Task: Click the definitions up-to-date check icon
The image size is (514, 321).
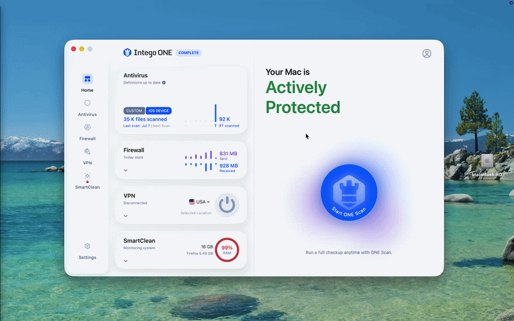Action: [164, 83]
